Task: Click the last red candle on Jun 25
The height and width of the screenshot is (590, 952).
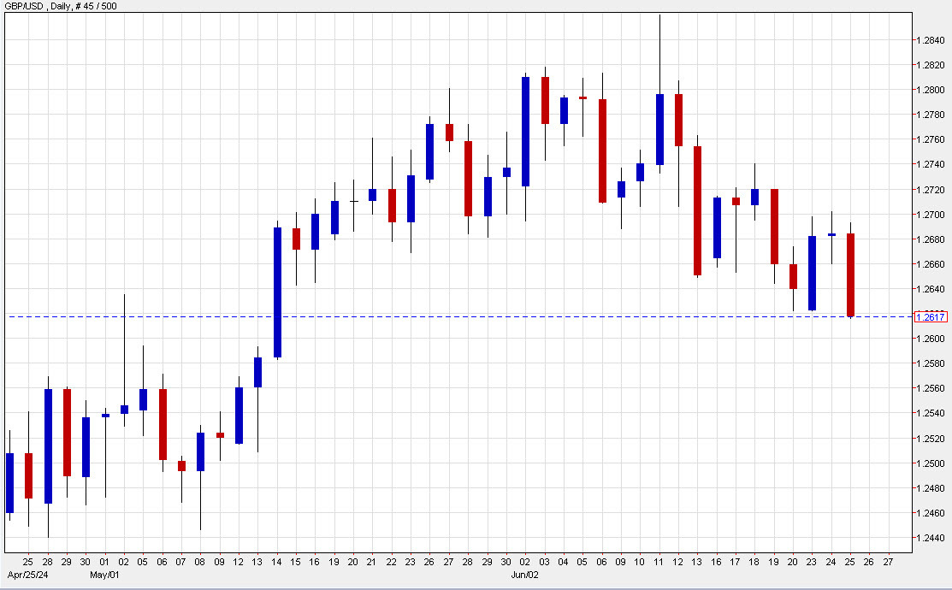Action: [851, 274]
